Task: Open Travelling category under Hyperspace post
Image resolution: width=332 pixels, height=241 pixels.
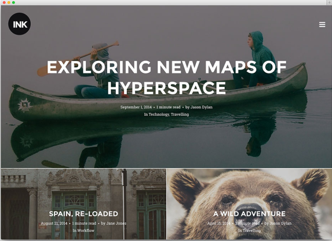Action: point(180,114)
